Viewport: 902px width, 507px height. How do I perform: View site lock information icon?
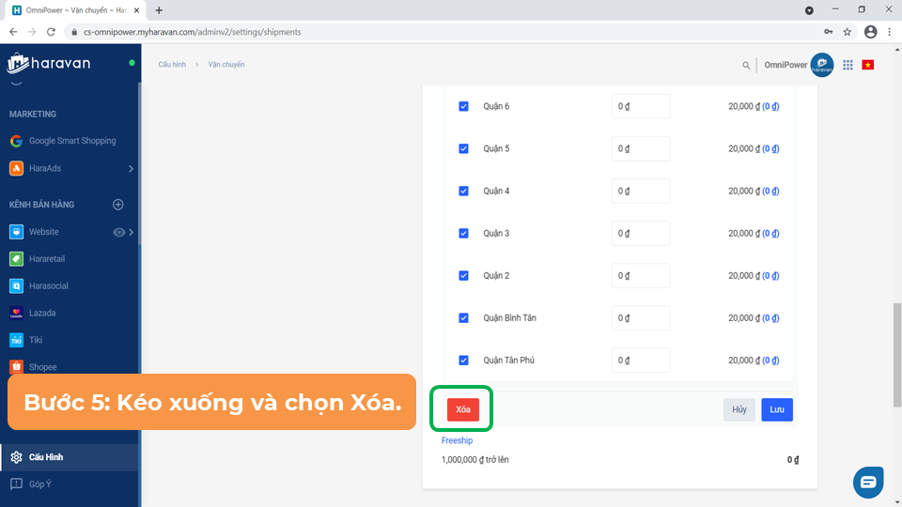74,32
